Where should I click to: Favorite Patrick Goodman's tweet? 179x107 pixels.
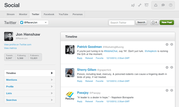pyautogui.click(x=100, y=58)
